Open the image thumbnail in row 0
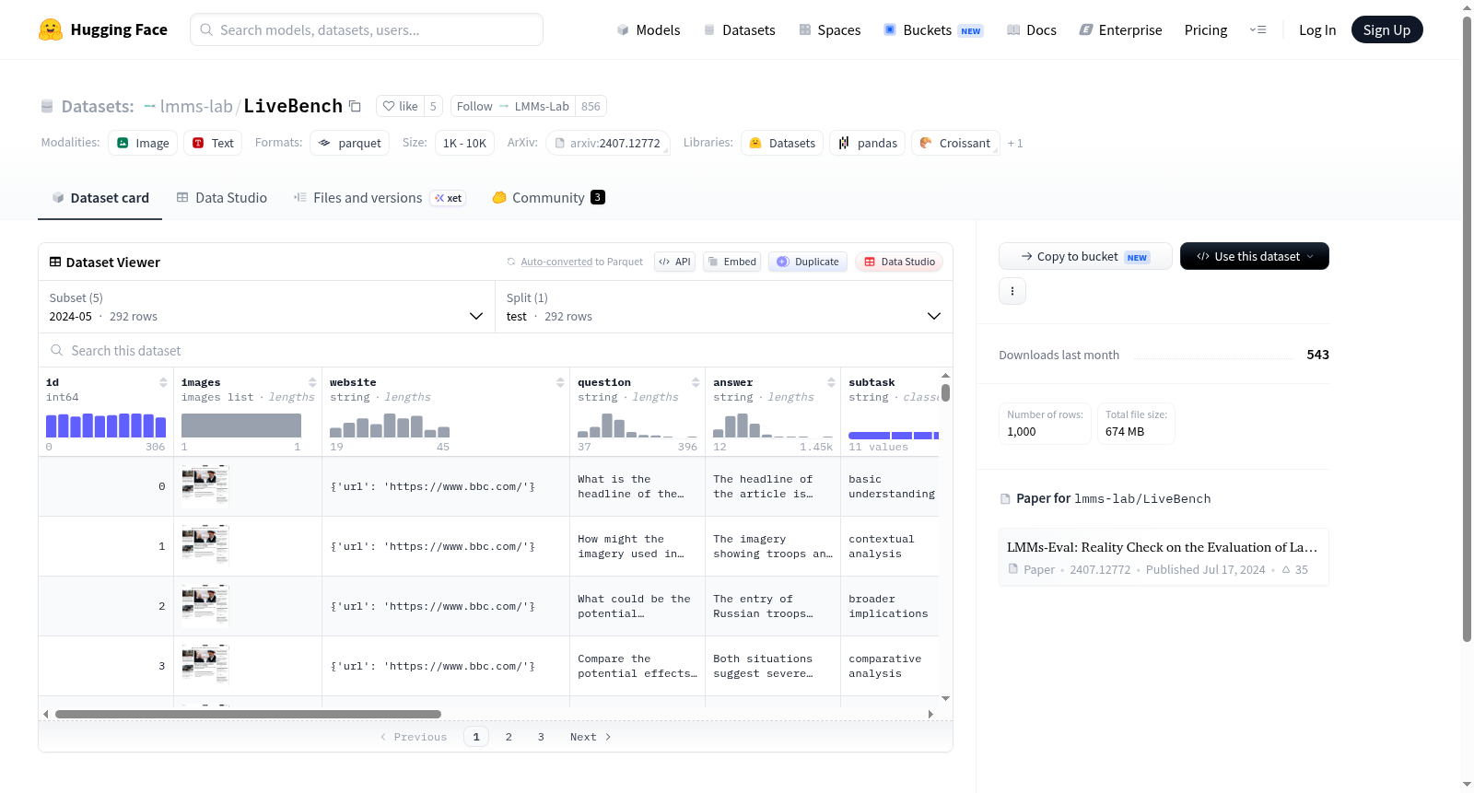The image size is (1474, 793). click(205, 486)
